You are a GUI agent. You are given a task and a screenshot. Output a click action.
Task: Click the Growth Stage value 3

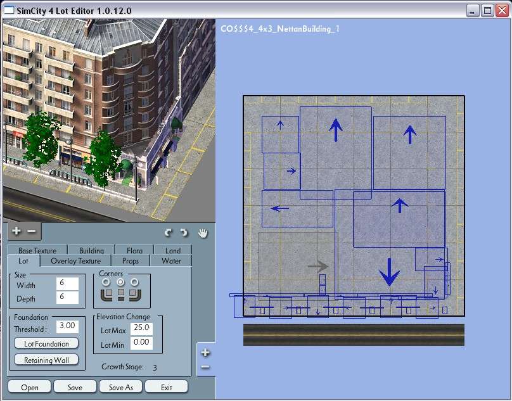tap(155, 367)
